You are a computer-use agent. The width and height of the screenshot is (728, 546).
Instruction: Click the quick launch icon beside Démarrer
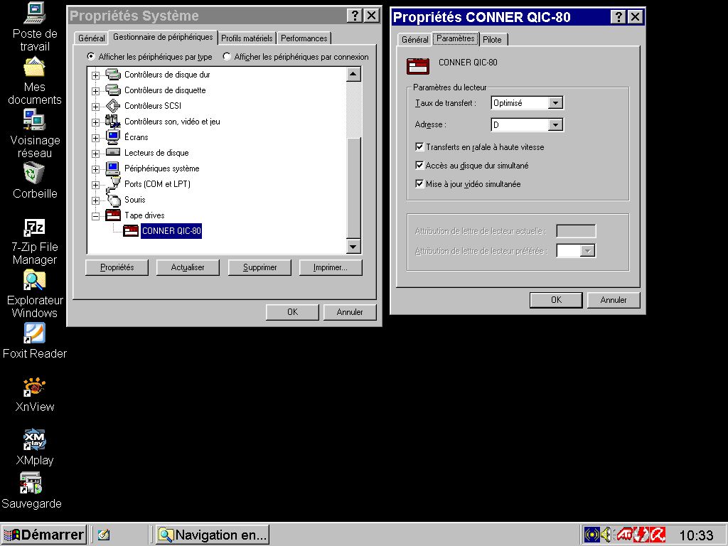[104, 535]
